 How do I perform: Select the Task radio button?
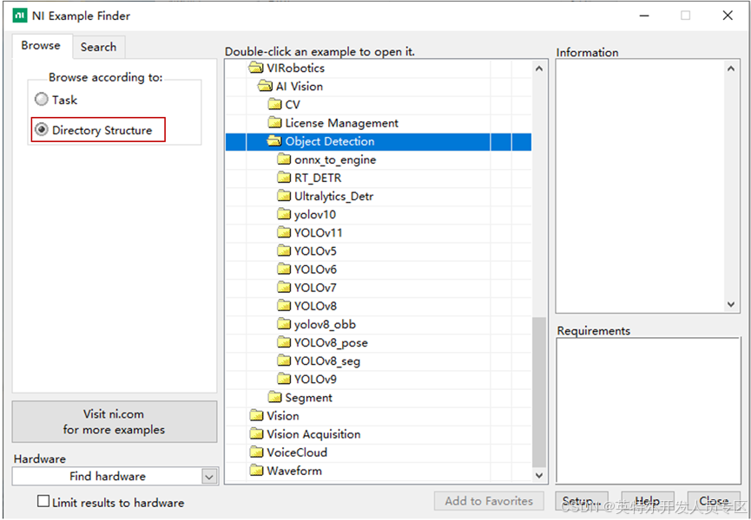pyautogui.click(x=41, y=99)
